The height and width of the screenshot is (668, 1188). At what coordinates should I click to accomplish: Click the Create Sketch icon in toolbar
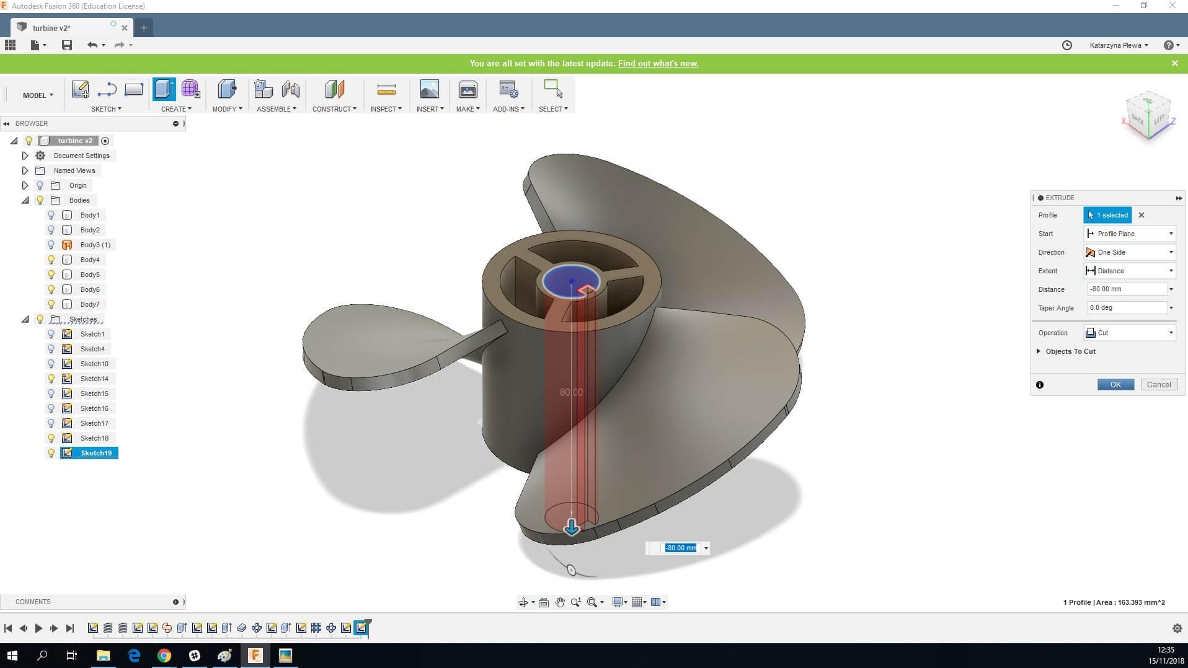point(80,89)
